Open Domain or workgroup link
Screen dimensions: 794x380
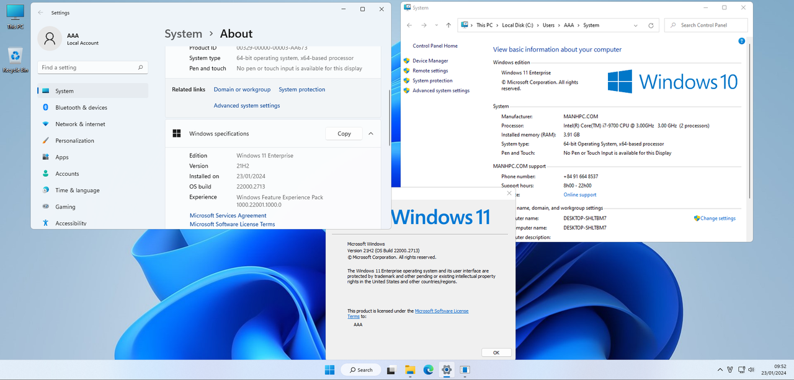click(242, 90)
